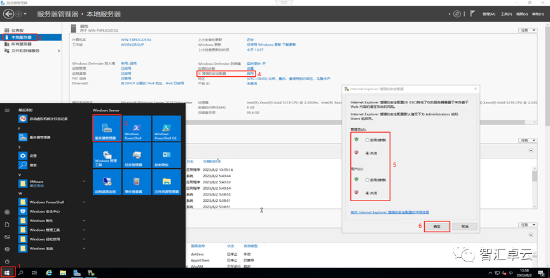Open the 控制面板 tile
The image size is (550, 278).
pos(167,155)
